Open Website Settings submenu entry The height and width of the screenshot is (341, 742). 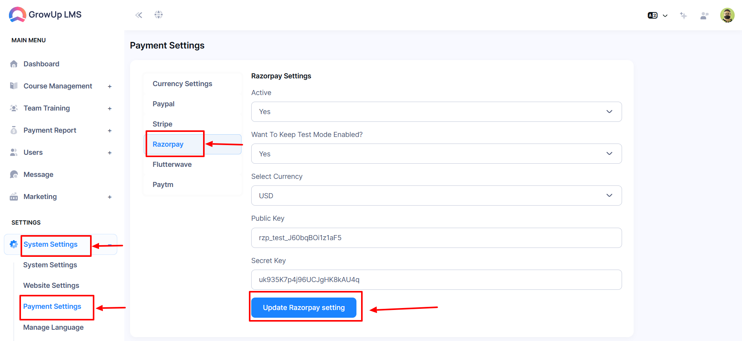coord(51,286)
